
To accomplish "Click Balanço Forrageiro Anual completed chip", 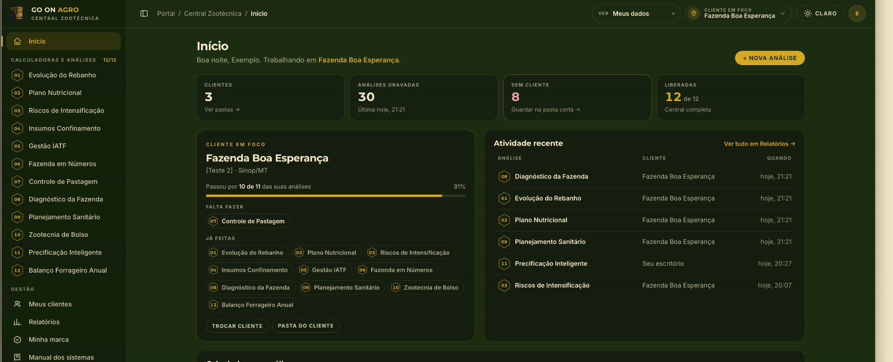I will (x=253, y=305).
